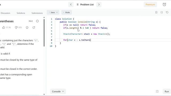Open the timer clock icon
Viewport: 171px width, 96px height.
pos(164,5)
